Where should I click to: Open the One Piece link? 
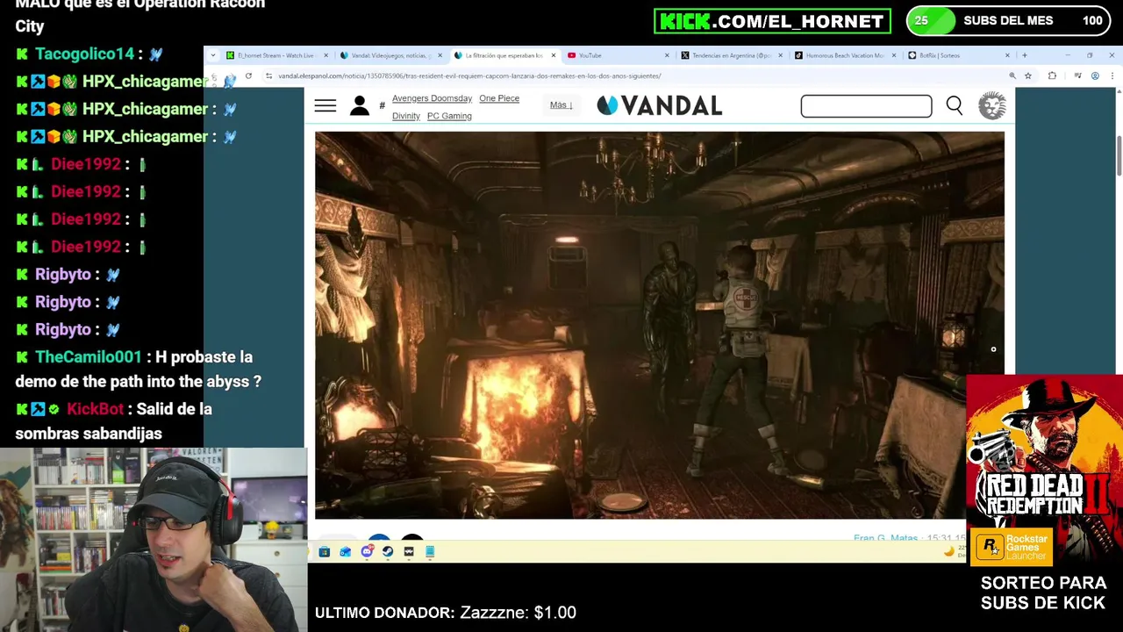point(499,98)
